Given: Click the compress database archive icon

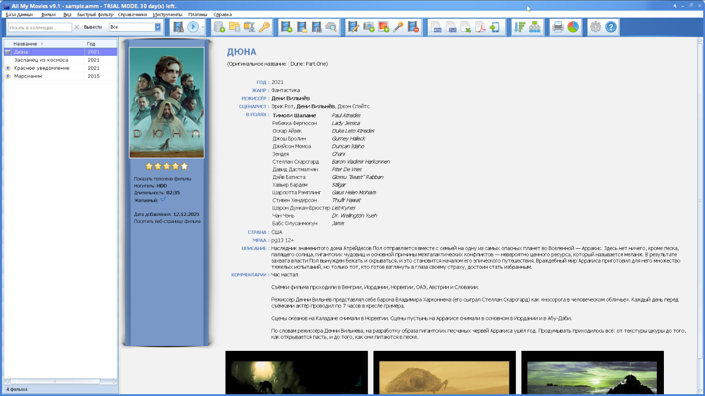Looking at the screenshot, I should (x=249, y=27).
